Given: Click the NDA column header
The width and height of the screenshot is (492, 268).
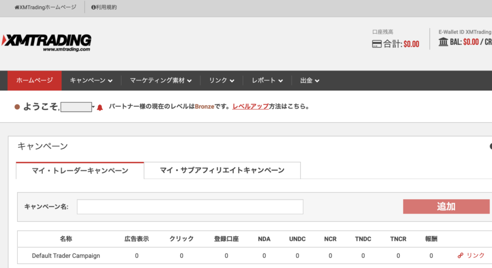Looking at the screenshot, I should (x=264, y=239).
